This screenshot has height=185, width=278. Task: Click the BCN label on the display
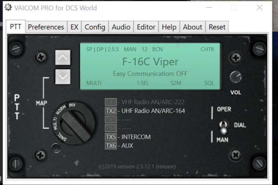click(157, 49)
